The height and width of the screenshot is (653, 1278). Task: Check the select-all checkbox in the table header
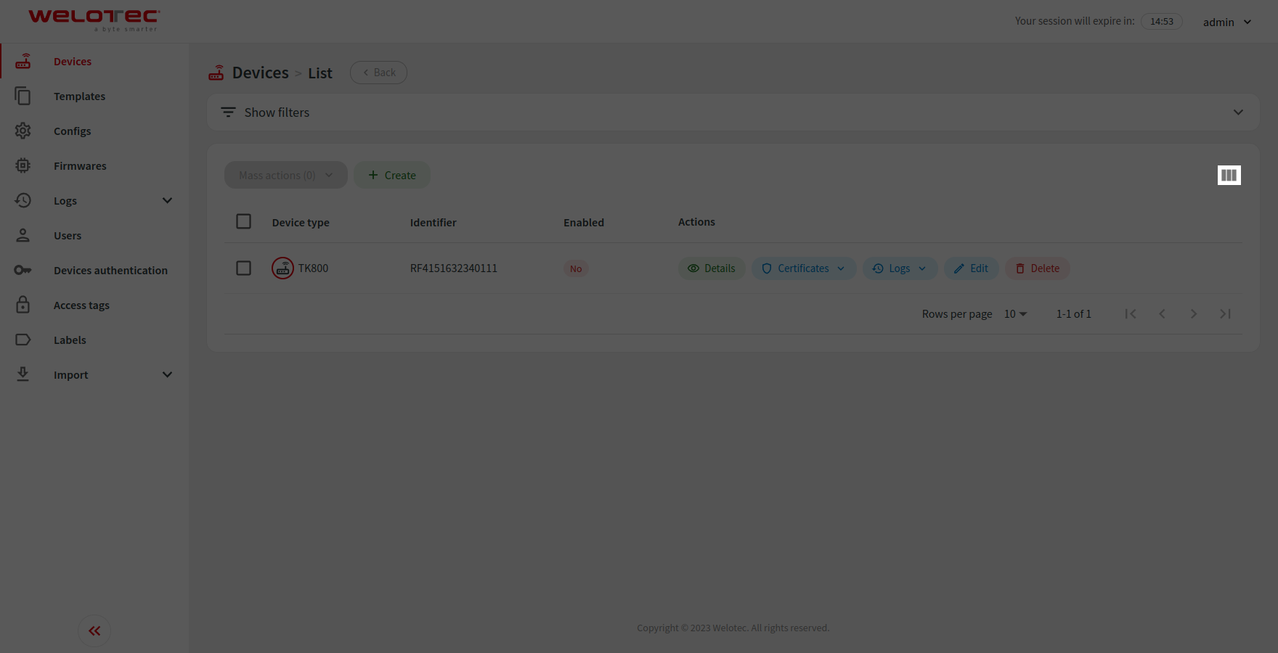click(244, 221)
